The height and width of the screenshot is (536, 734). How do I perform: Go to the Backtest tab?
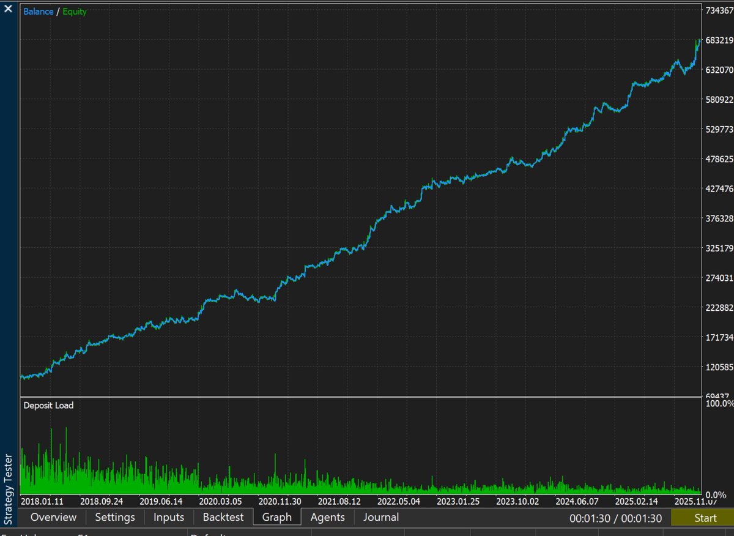point(223,517)
